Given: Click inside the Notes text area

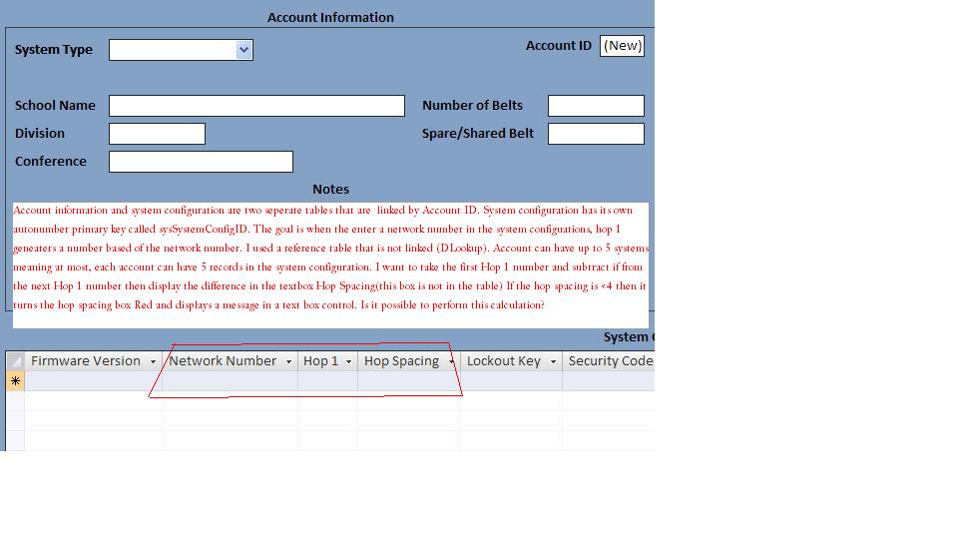Looking at the screenshot, I should [330, 266].
